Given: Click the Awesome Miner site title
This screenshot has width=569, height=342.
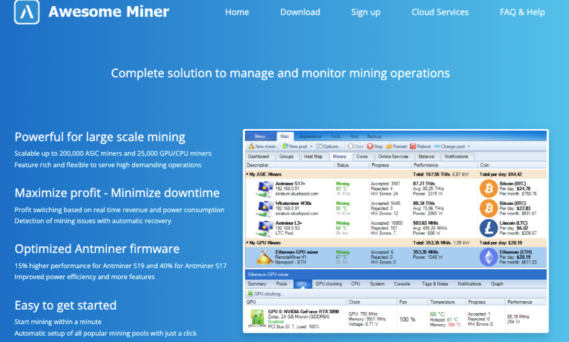Looking at the screenshot, I should coord(109,12).
